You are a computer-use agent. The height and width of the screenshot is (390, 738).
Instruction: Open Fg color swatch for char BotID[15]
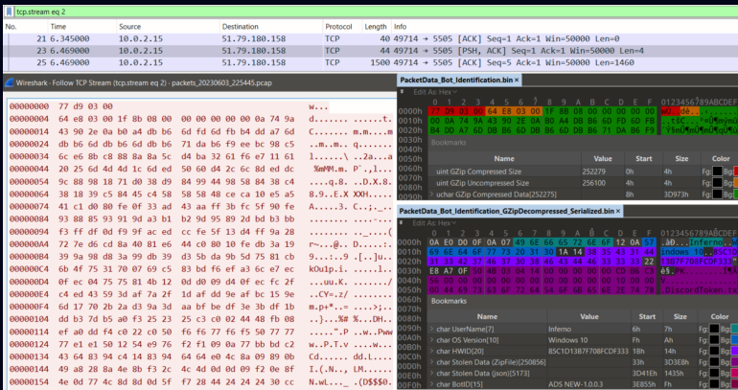715,384
